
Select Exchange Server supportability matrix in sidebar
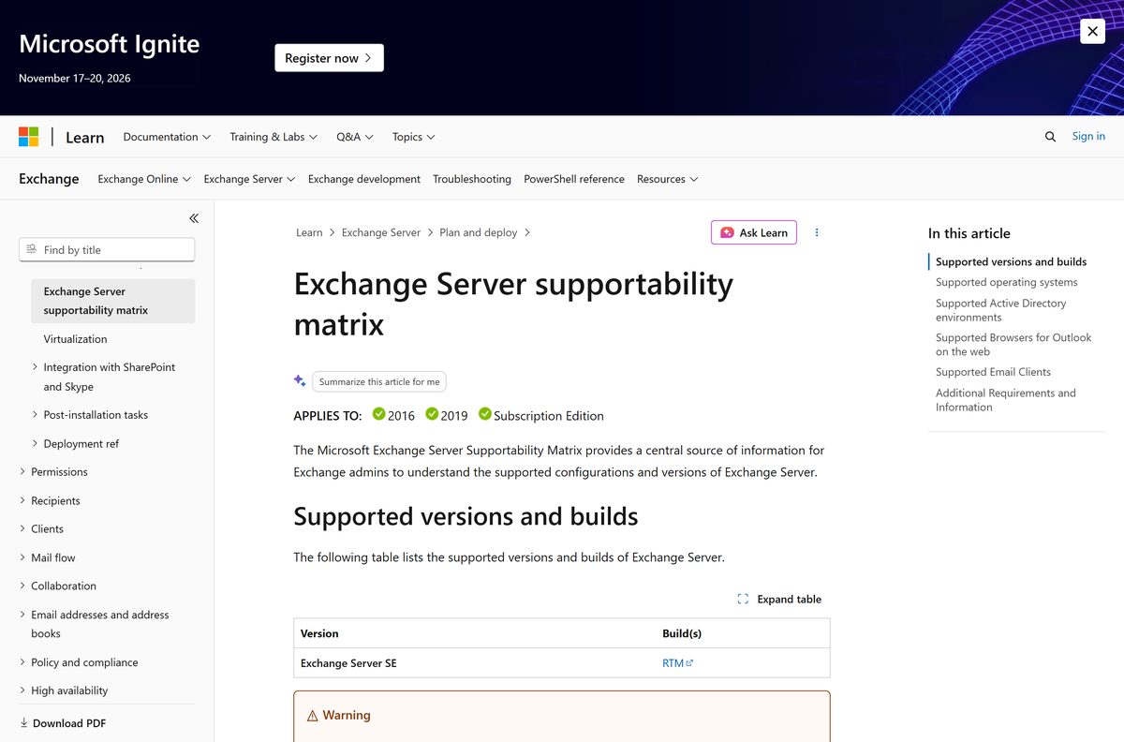click(113, 301)
